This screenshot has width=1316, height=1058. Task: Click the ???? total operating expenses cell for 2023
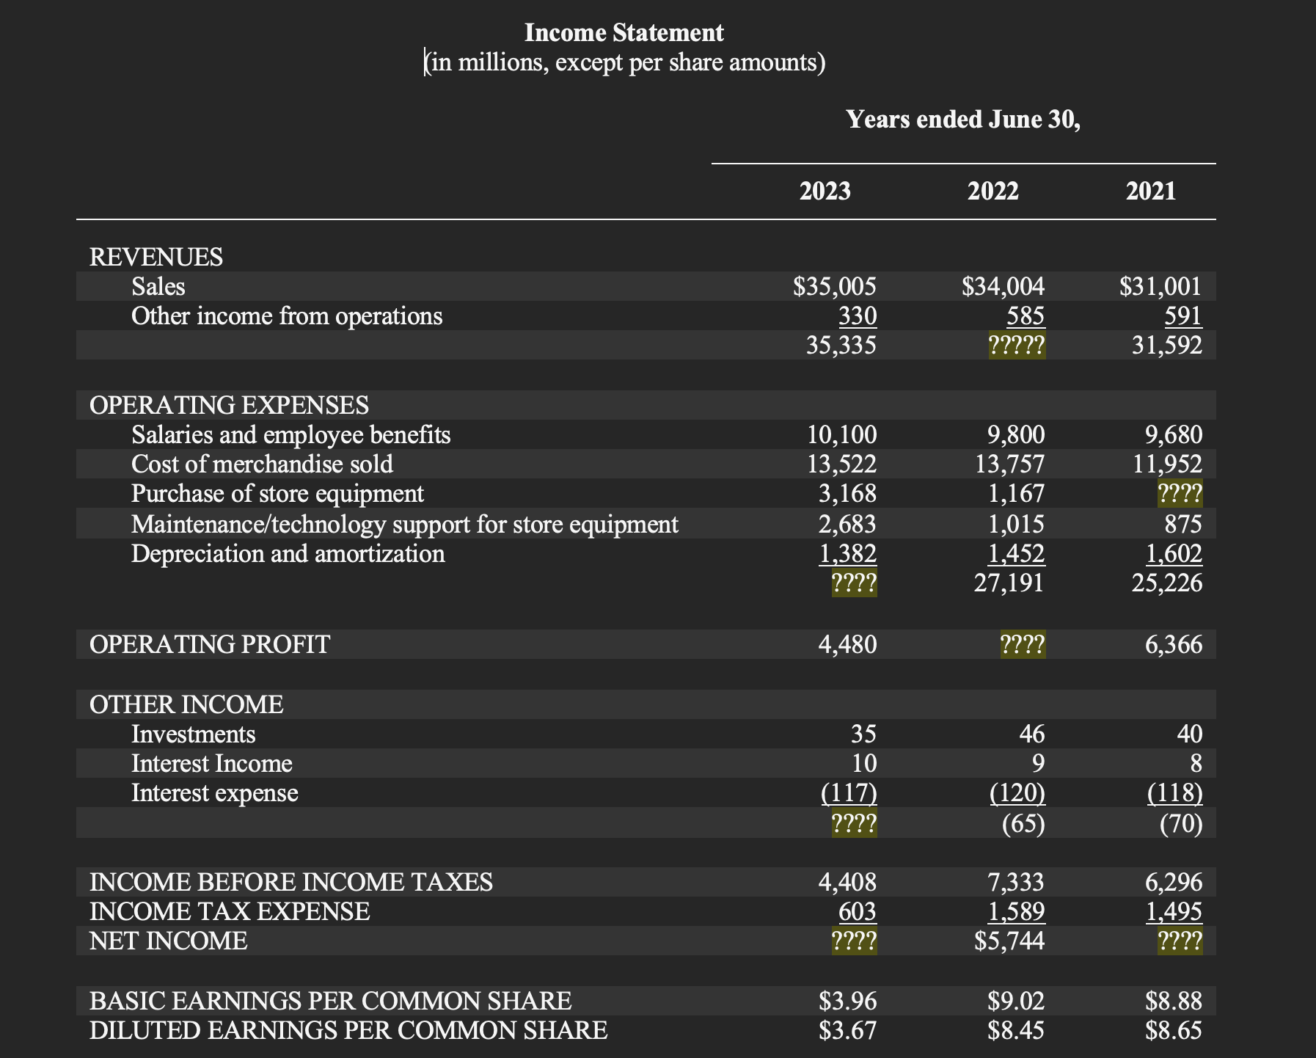tap(852, 583)
